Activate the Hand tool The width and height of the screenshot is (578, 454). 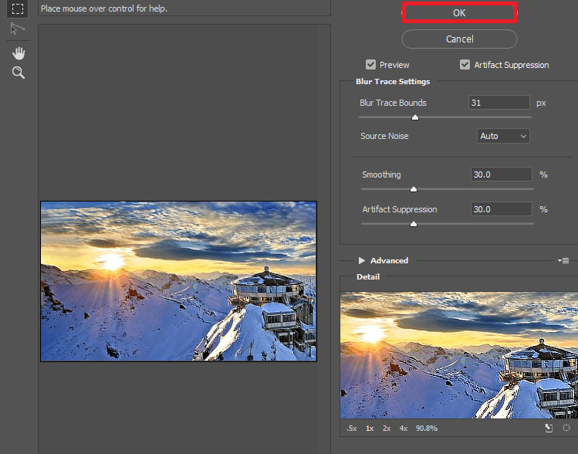(x=18, y=53)
